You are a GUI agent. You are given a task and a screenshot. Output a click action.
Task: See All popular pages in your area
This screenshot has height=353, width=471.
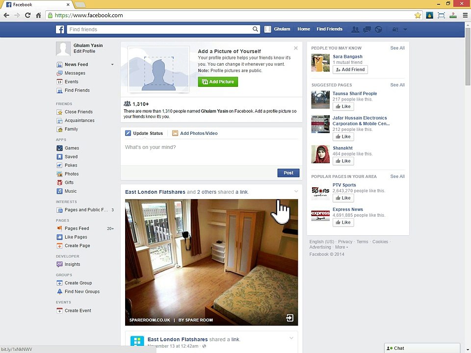coord(397,176)
